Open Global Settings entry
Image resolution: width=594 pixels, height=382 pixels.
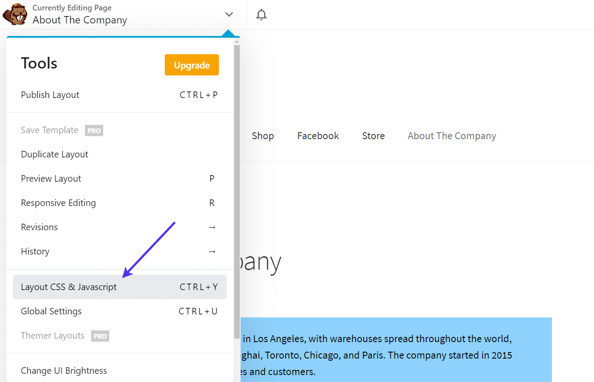[51, 311]
